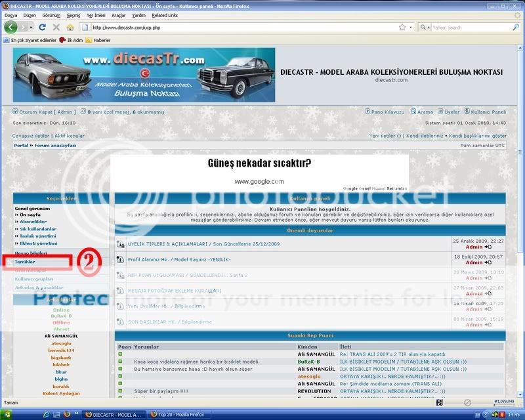
Task: Open the Haberler bookmark feed
Action: pyautogui.click(x=98, y=40)
